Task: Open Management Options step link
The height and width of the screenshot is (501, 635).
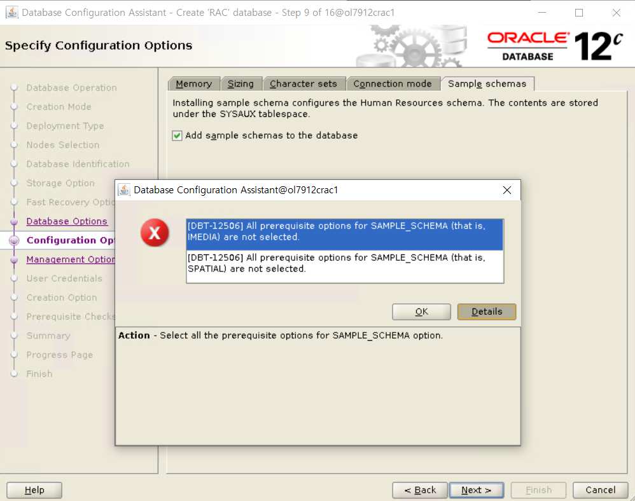Action: click(x=71, y=259)
